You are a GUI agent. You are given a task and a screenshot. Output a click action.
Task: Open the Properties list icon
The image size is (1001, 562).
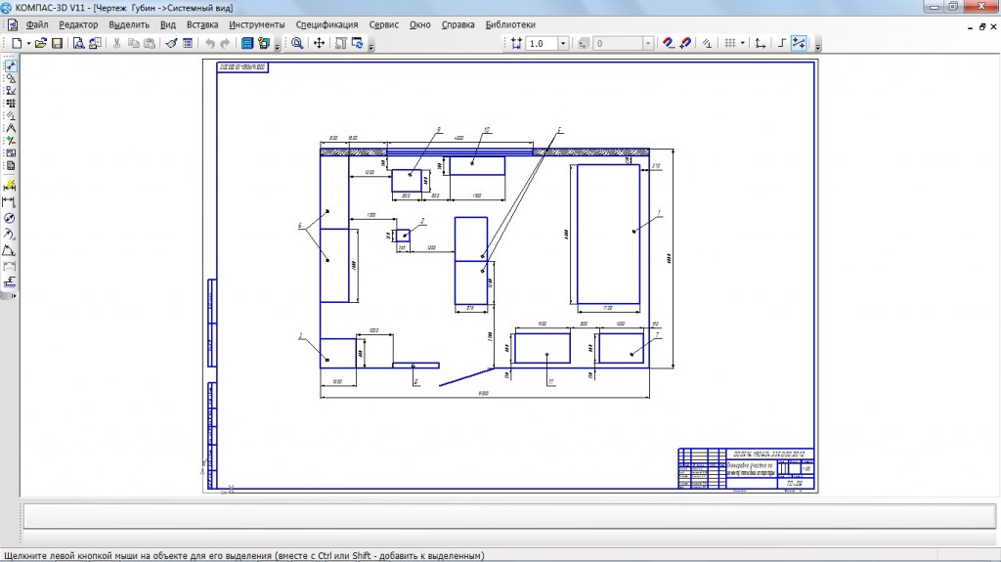click(188, 43)
